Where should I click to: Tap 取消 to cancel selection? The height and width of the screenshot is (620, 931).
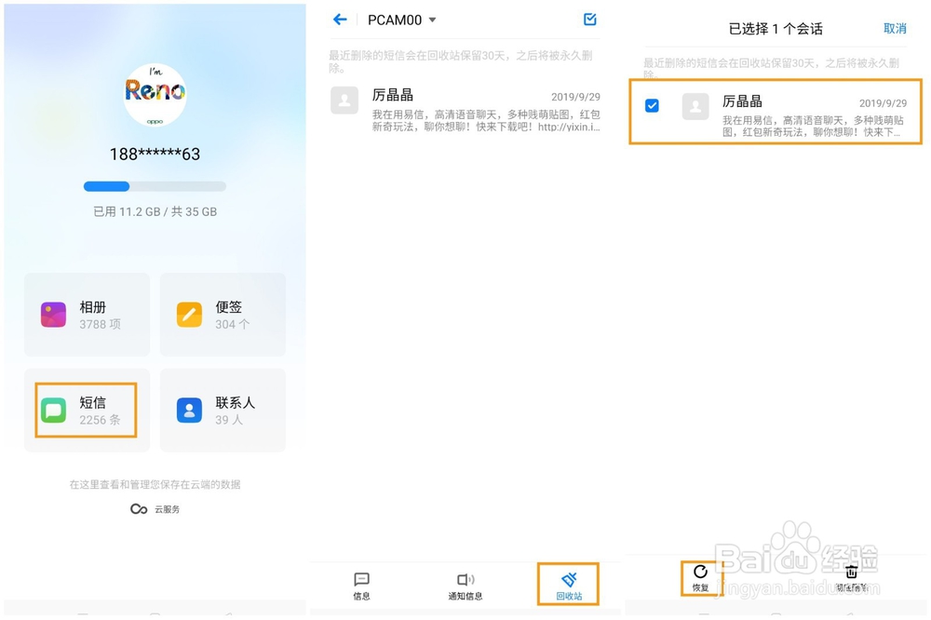(x=895, y=29)
